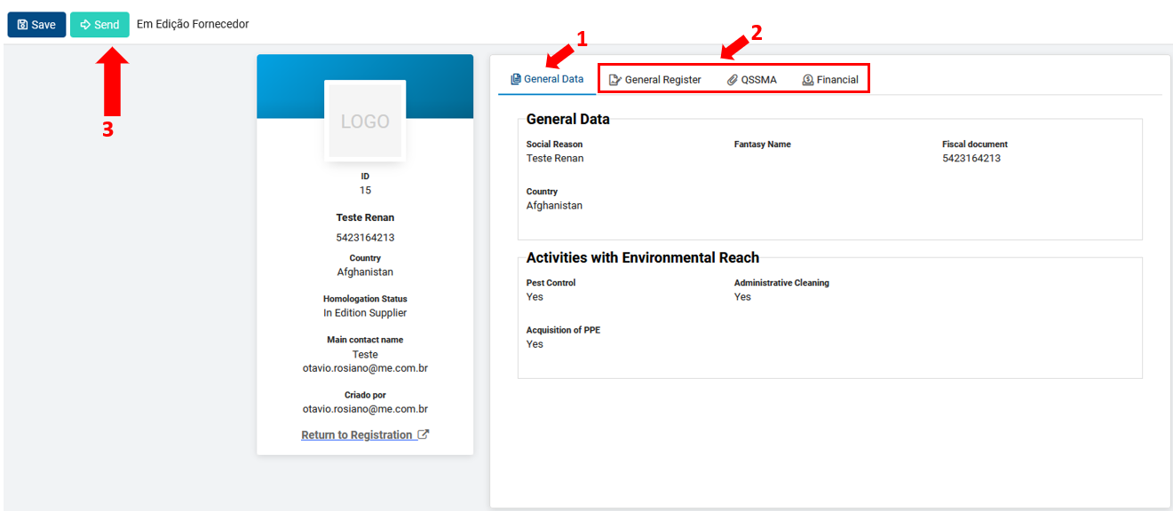This screenshot has height=511, width=1173.
Task: Click the Send button
Action: coord(99,25)
